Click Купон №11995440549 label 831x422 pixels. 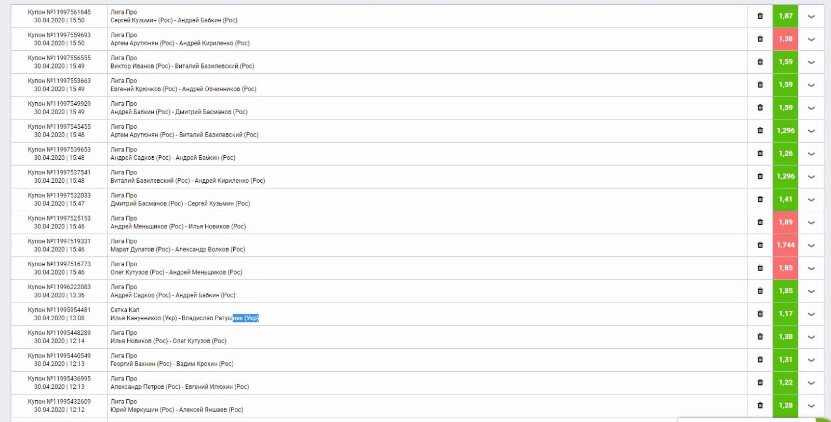pyautogui.click(x=59, y=356)
